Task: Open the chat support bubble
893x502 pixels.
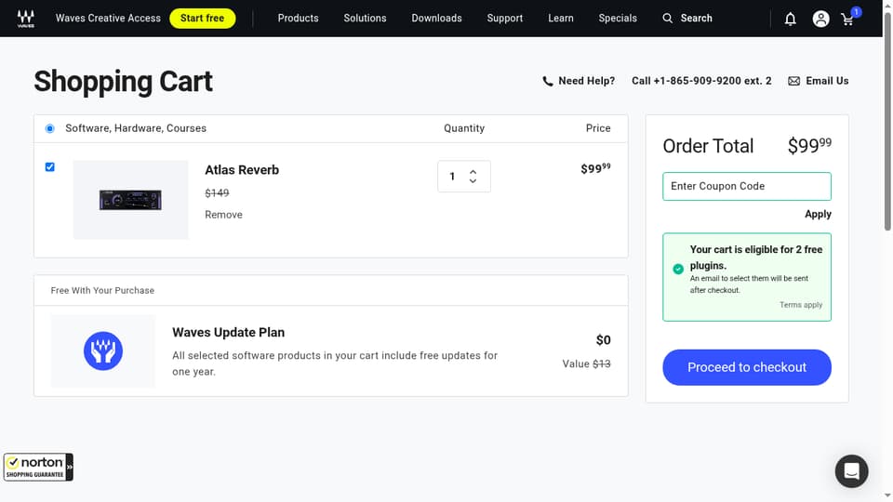Action: [851, 470]
